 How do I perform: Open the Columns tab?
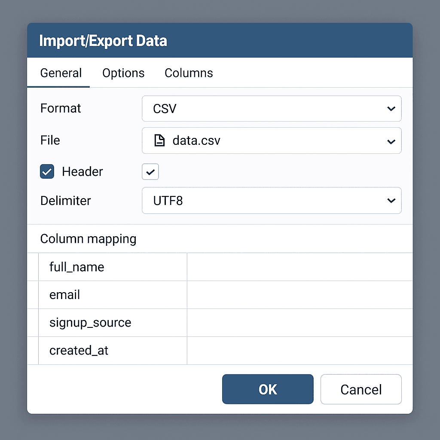point(188,73)
